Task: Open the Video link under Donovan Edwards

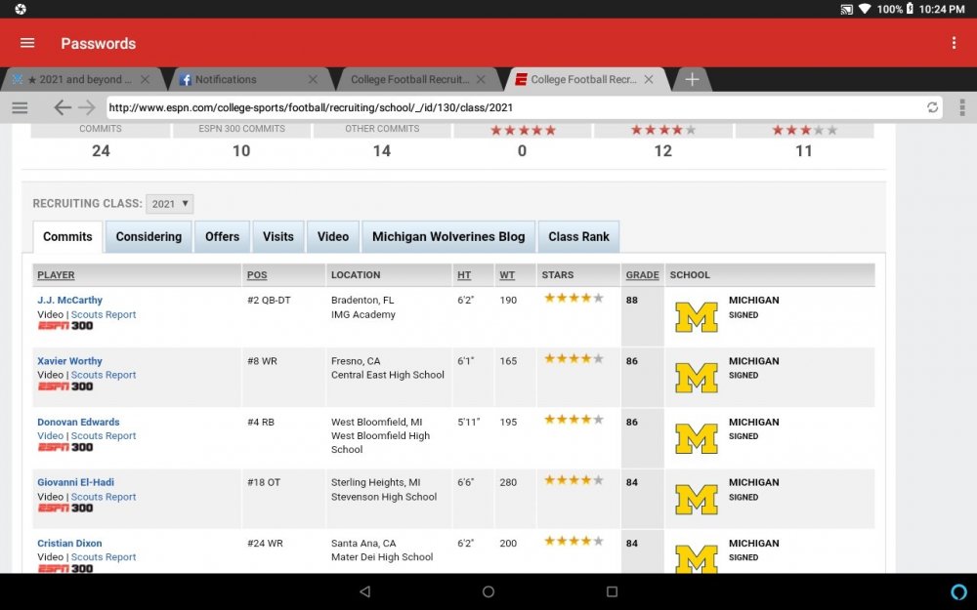Action: click(x=51, y=435)
